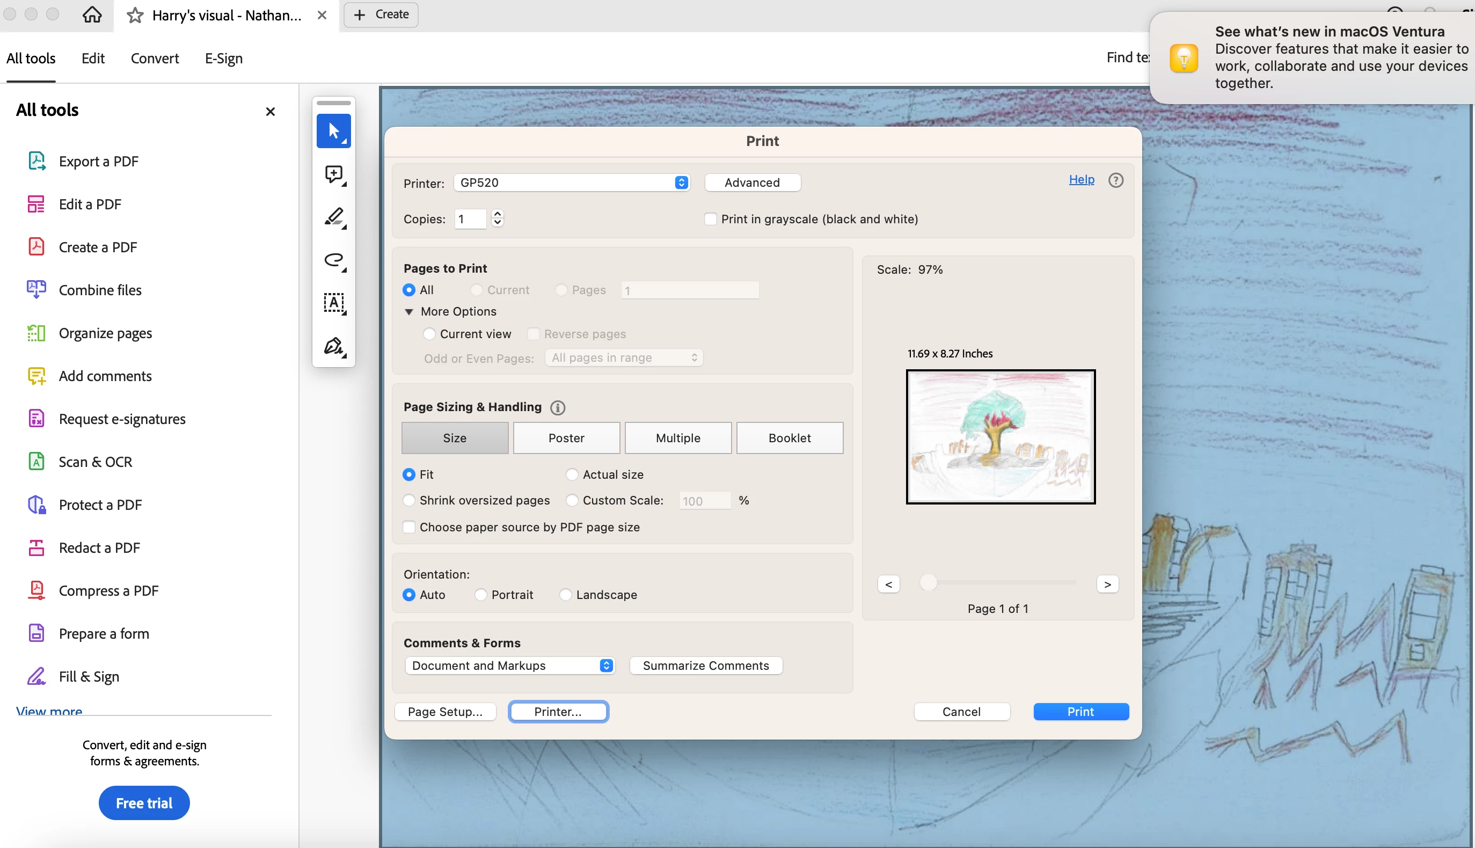This screenshot has width=1475, height=848.
Task: Click the add comment tool icon
Action: (x=334, y=173)
